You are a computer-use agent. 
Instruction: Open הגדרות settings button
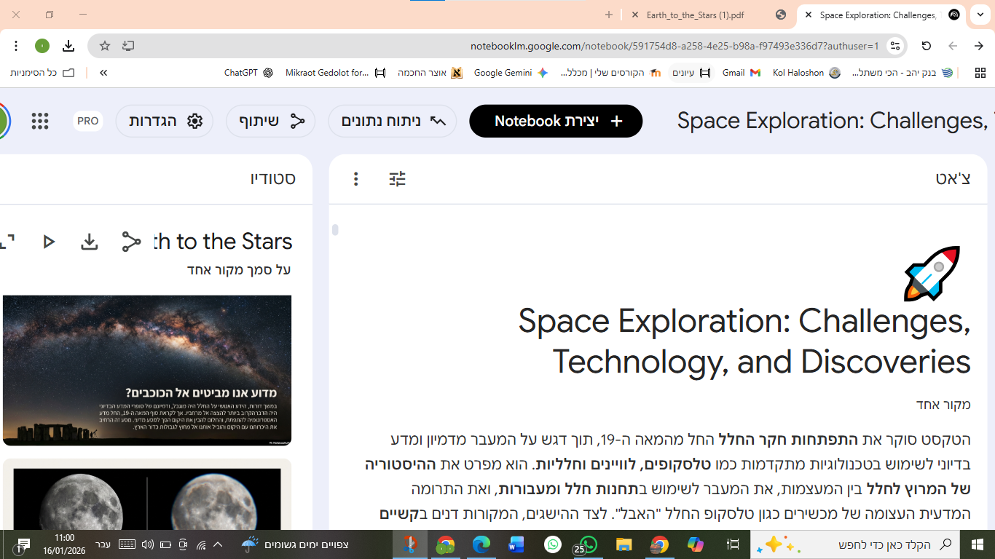165,121
